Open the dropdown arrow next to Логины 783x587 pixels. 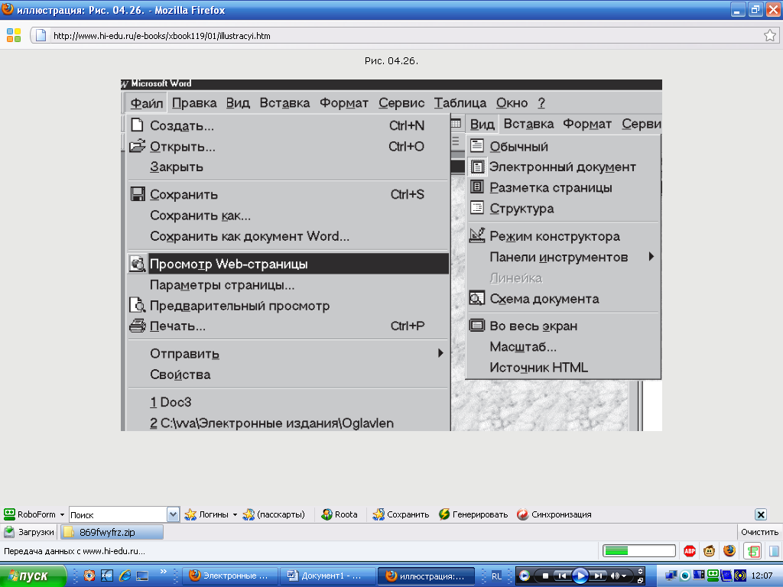point(235,514)
